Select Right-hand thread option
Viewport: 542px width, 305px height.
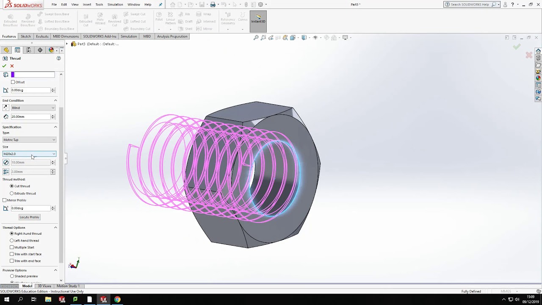[x=12, y=233]
